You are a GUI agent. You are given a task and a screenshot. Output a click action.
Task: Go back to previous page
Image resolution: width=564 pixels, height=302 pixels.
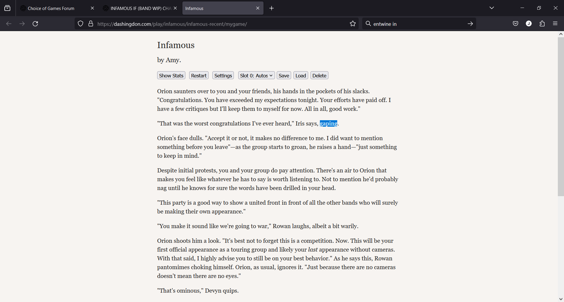(x=9, y=24)
